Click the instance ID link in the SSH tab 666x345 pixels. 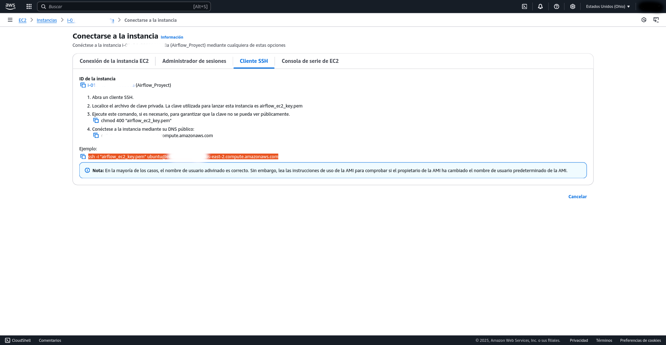[111, 85]
